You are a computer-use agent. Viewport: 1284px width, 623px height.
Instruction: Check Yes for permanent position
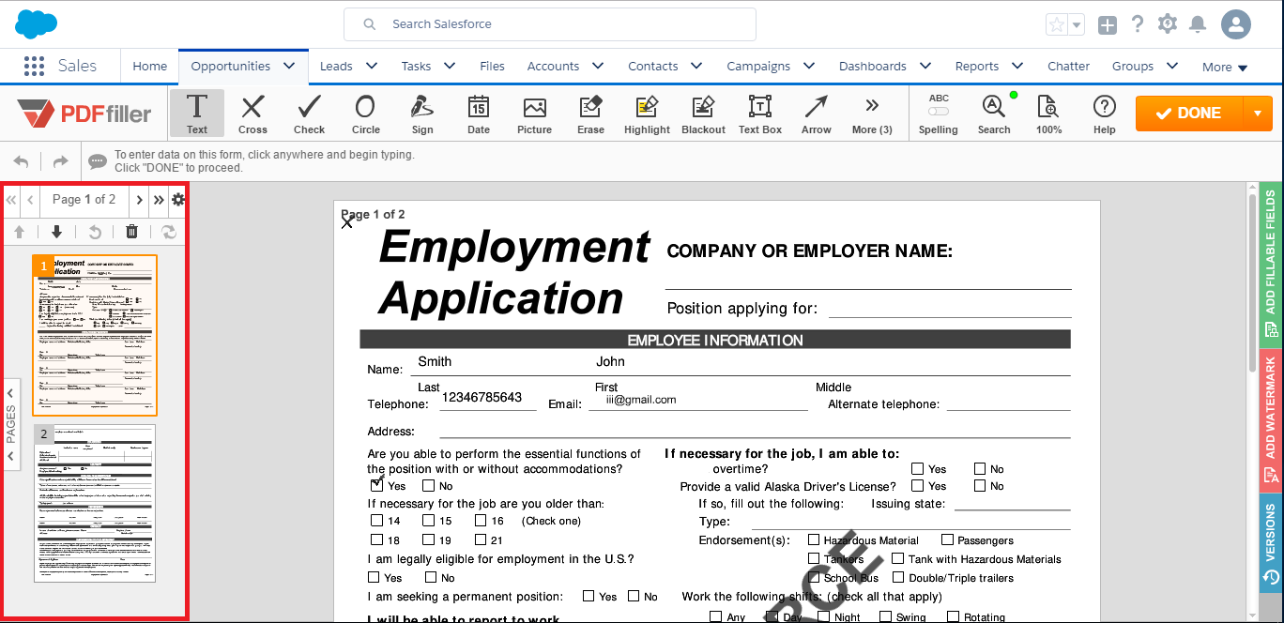tap(588, 596)
